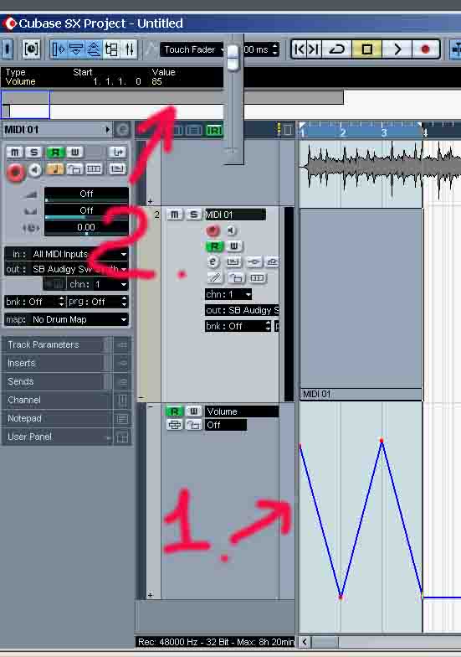The image size is (461, 657).
Task: Open the inspector 'chn: 1' dropdown
Action: click(98, 284)
